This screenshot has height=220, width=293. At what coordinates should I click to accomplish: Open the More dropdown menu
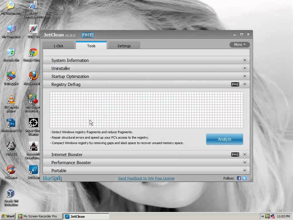(x=239, y=44)
